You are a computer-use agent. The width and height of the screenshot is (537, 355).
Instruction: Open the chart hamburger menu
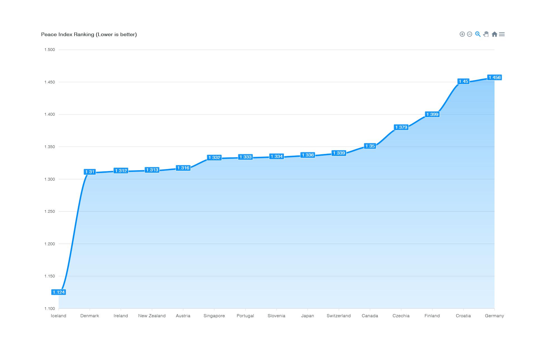[502, 34]
